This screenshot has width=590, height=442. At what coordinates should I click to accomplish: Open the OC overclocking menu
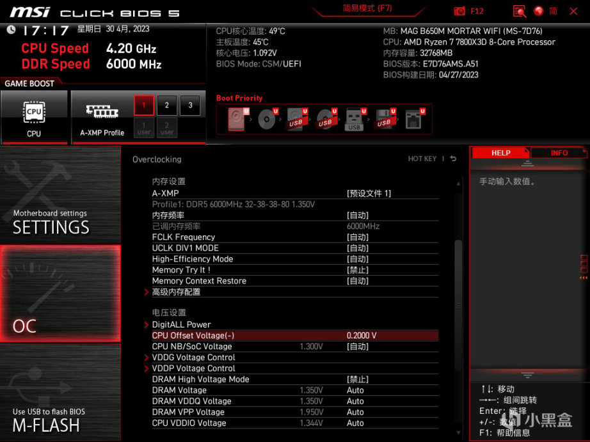point(60,294)
